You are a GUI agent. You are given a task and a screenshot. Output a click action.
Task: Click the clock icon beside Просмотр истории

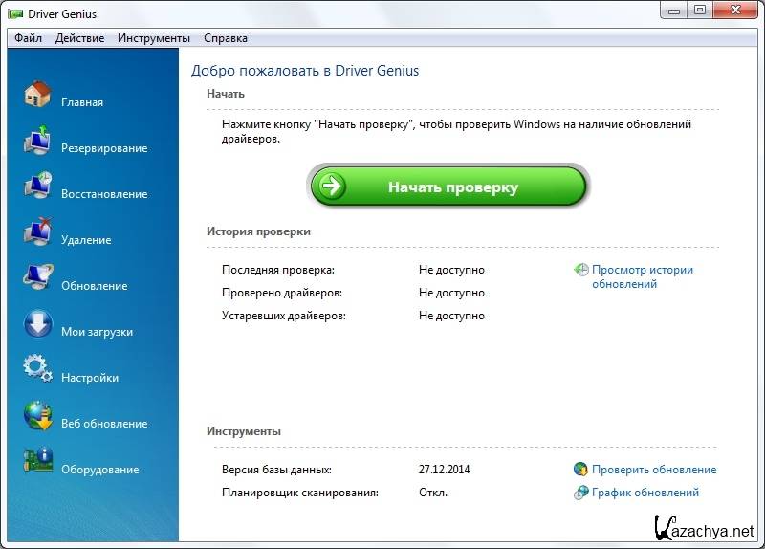coord(580,271)
